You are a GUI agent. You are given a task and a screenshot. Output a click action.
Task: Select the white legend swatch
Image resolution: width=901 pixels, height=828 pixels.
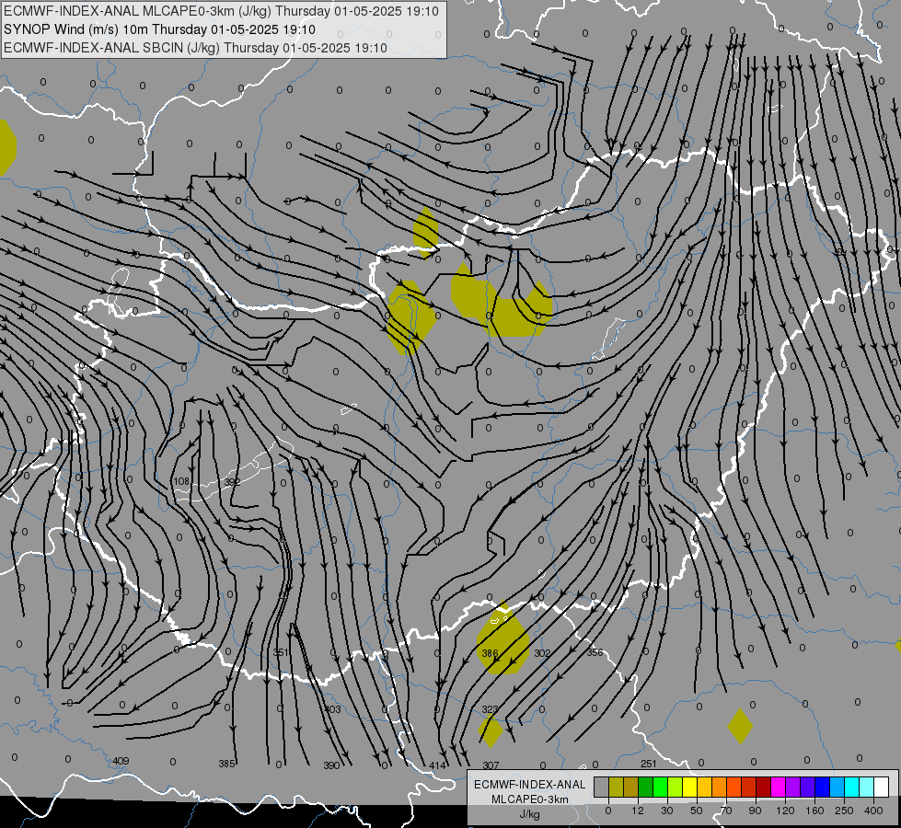click(881, 788)
